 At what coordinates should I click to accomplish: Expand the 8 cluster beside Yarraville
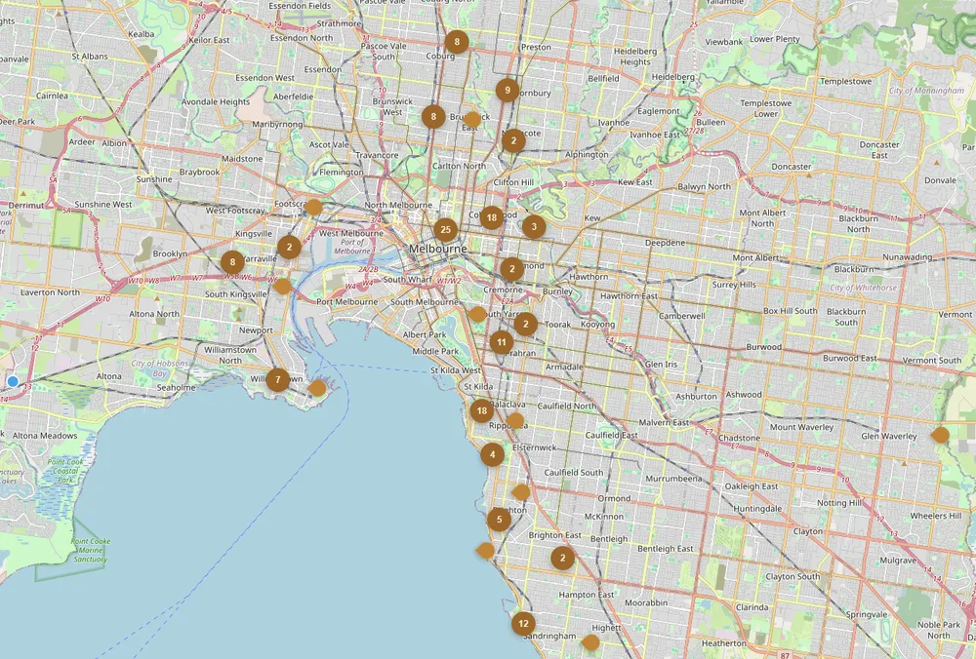click(233, 262)
